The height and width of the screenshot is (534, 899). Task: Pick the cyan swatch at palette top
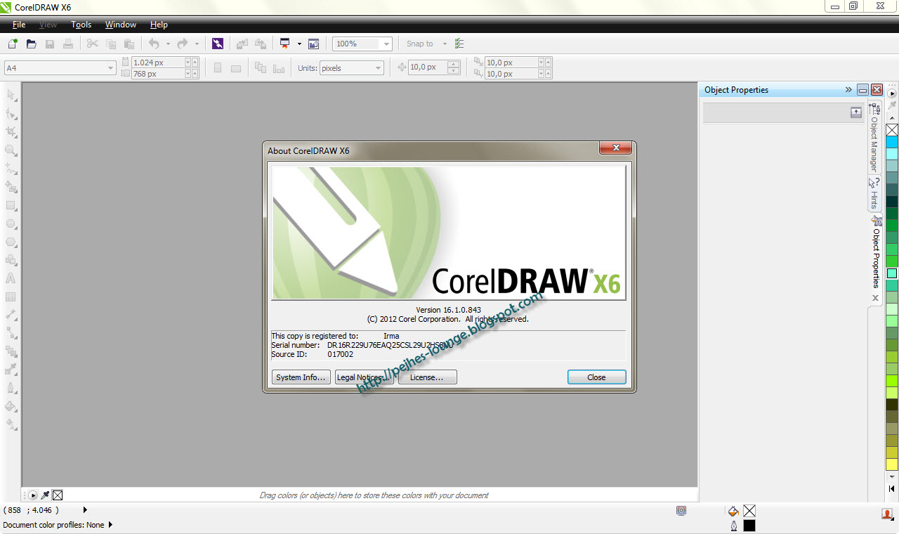(x=892, y=142)
